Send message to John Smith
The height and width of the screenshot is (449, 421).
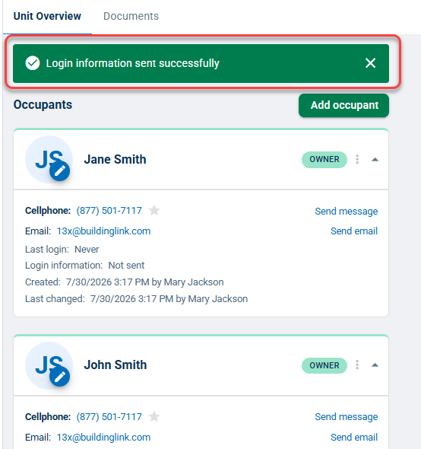pyautogui.click(x=346, y=416)
